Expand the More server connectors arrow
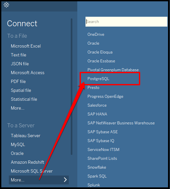Viewport: 170px width, 189px height. pyautogui.click(x=65, y=180)
